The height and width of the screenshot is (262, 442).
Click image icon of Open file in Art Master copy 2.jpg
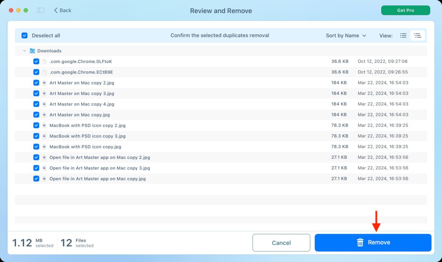(x=44, y=158)
